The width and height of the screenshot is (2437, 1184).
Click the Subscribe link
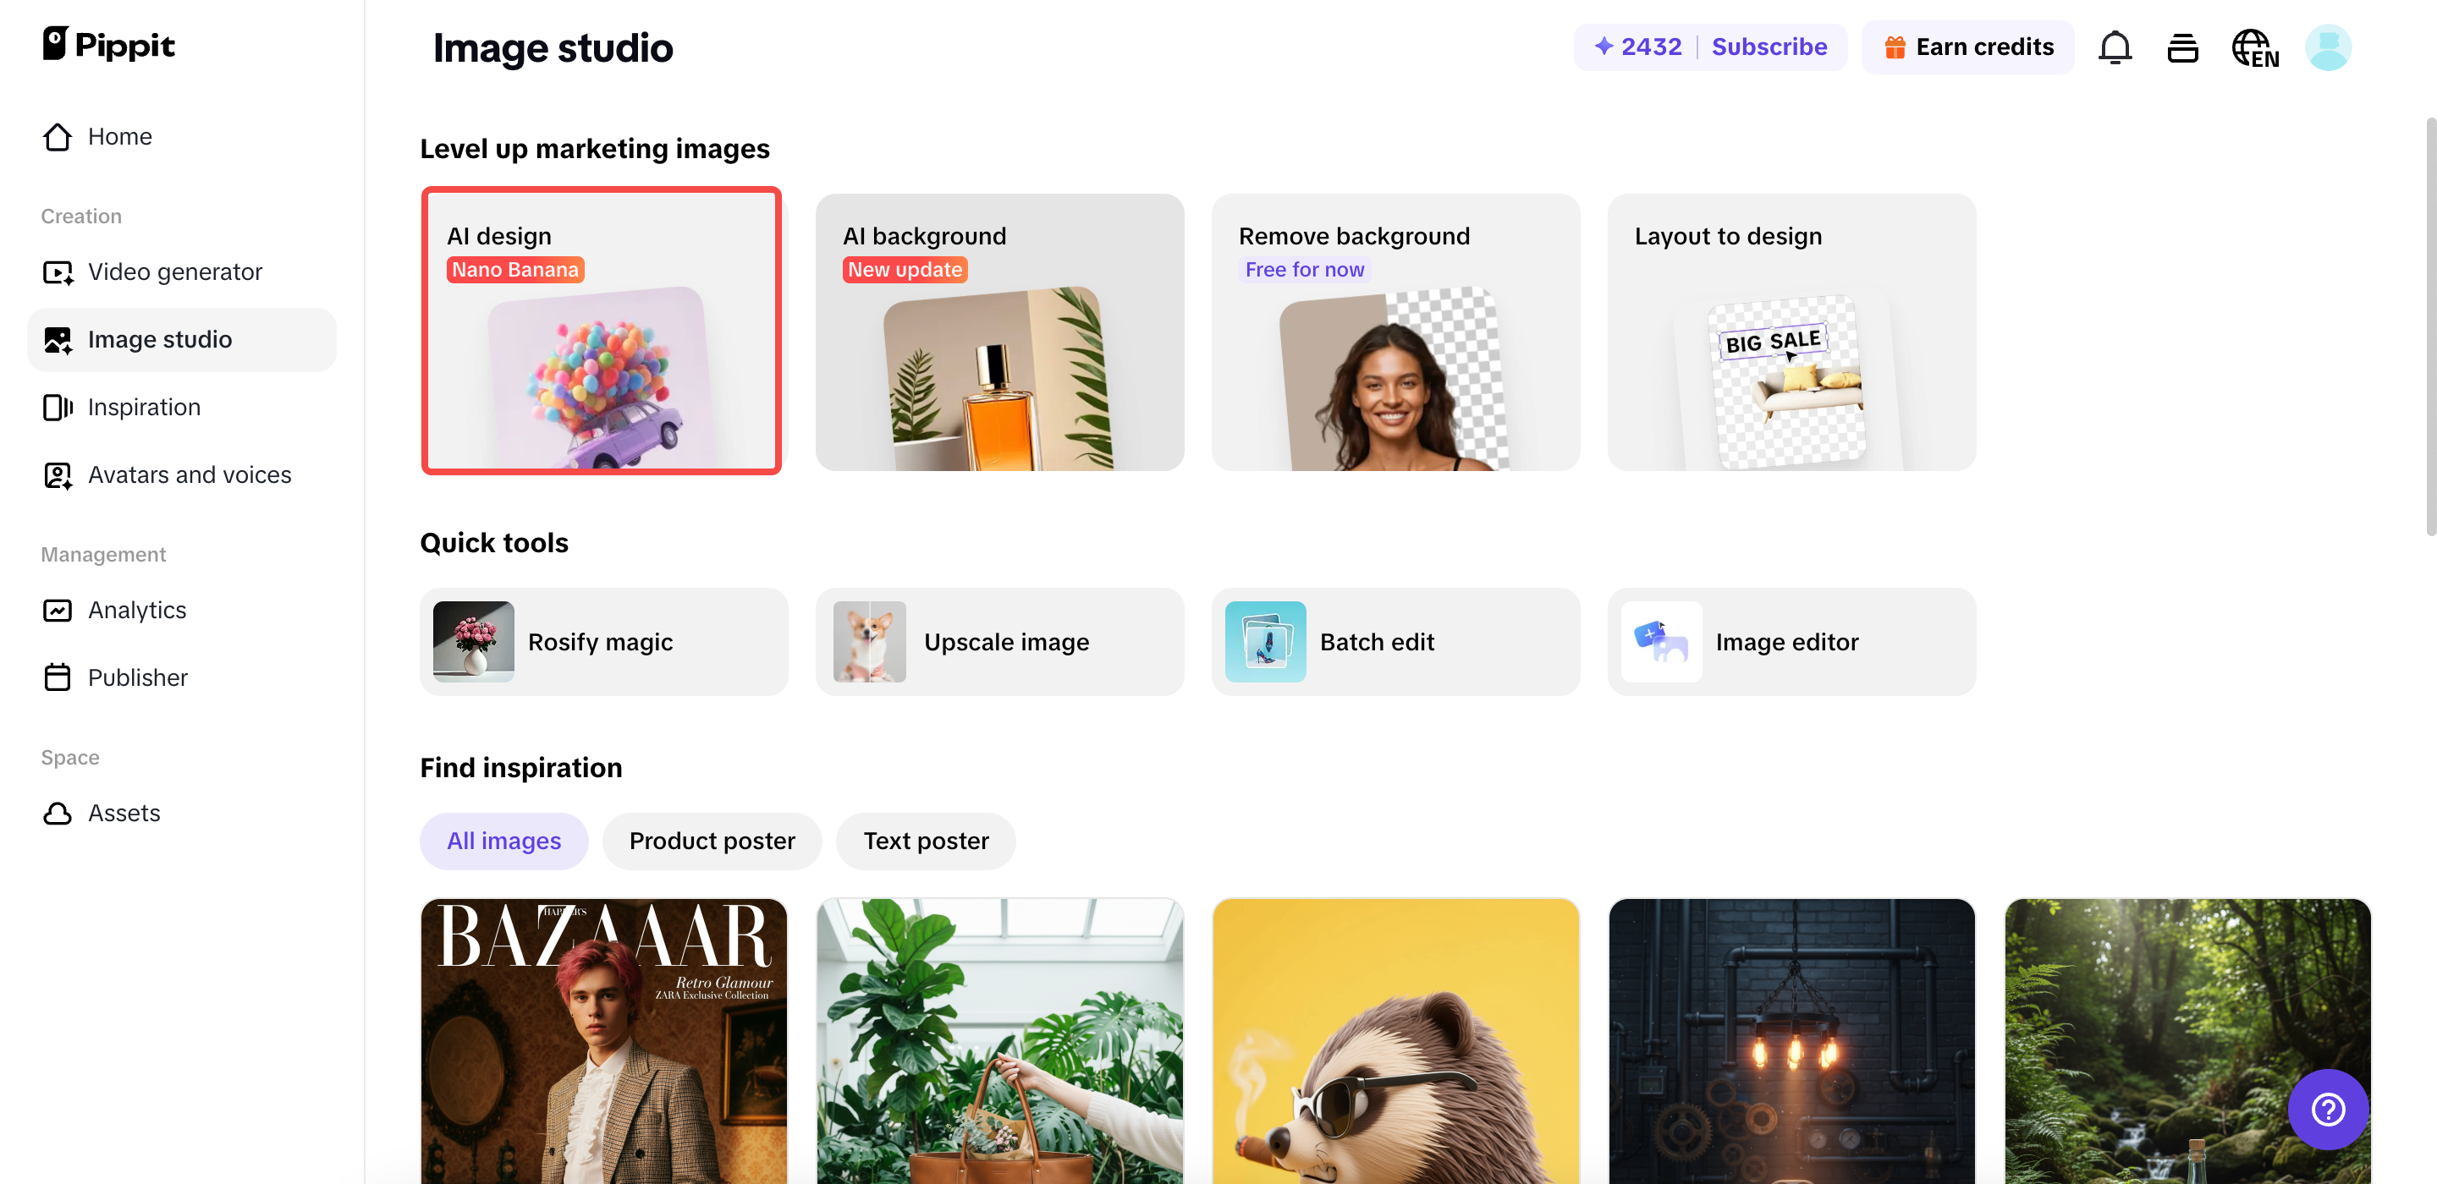pos(1769,47)
